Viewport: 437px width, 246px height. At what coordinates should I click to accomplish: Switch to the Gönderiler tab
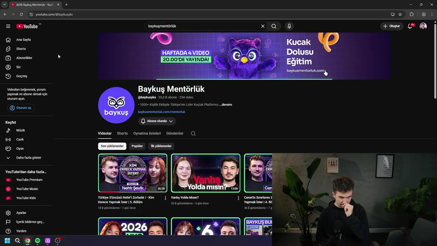(x=175, y=134)
